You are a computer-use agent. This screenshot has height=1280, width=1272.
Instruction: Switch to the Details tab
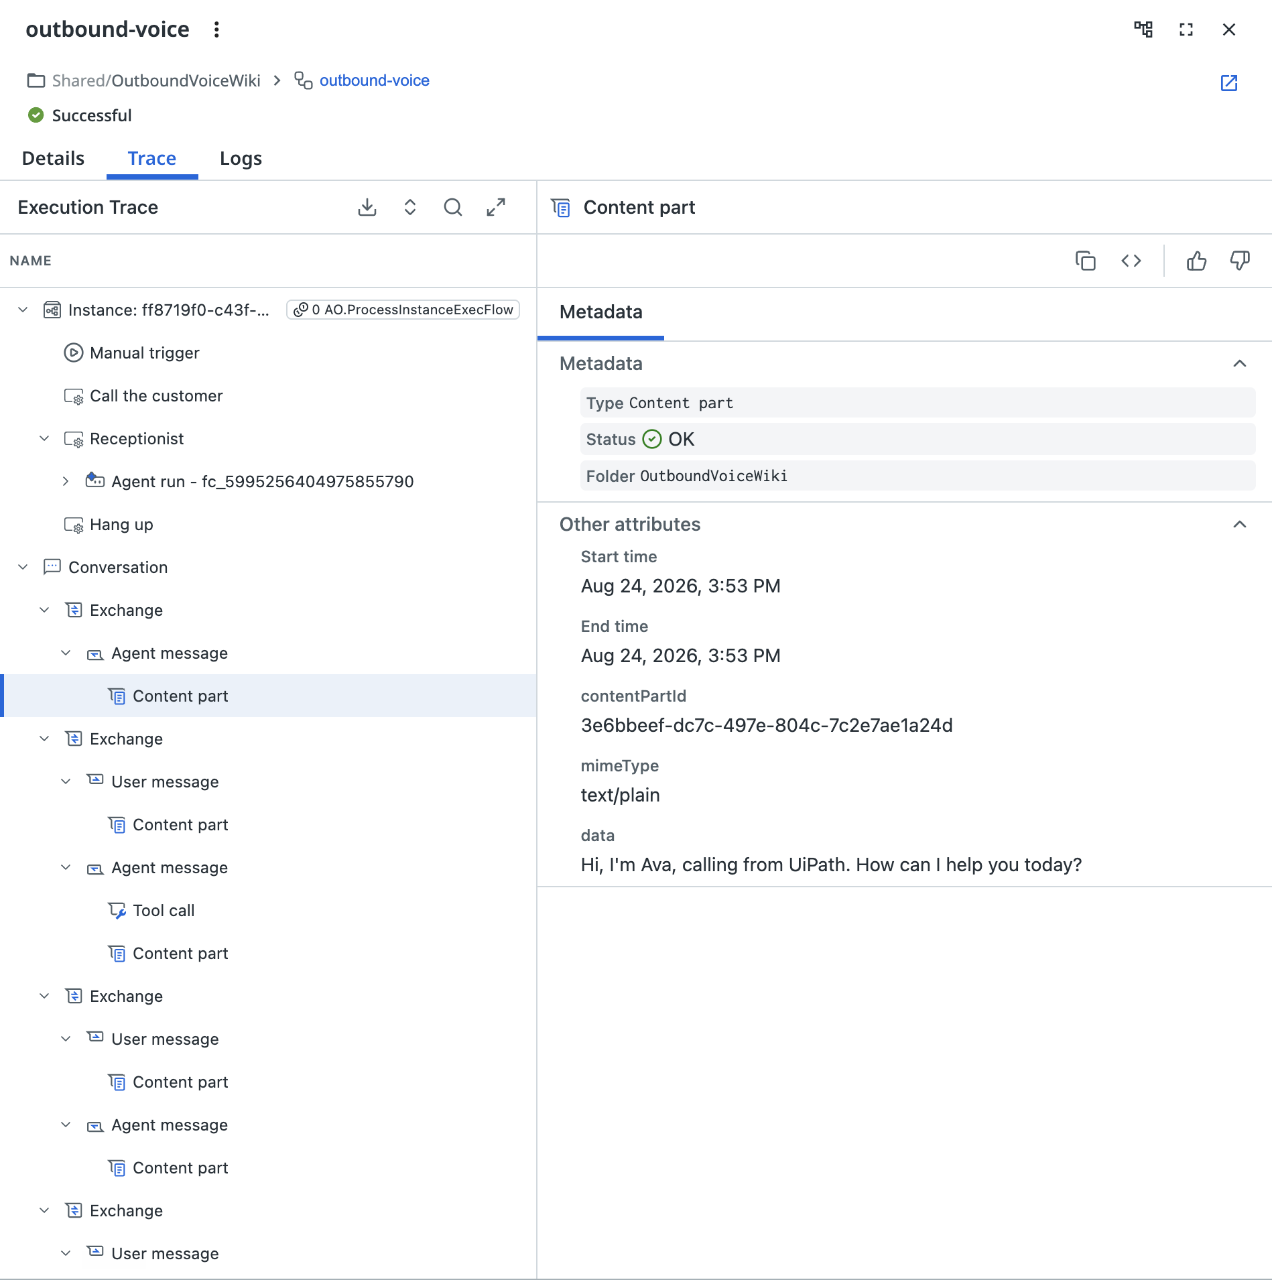click(53, 158)
